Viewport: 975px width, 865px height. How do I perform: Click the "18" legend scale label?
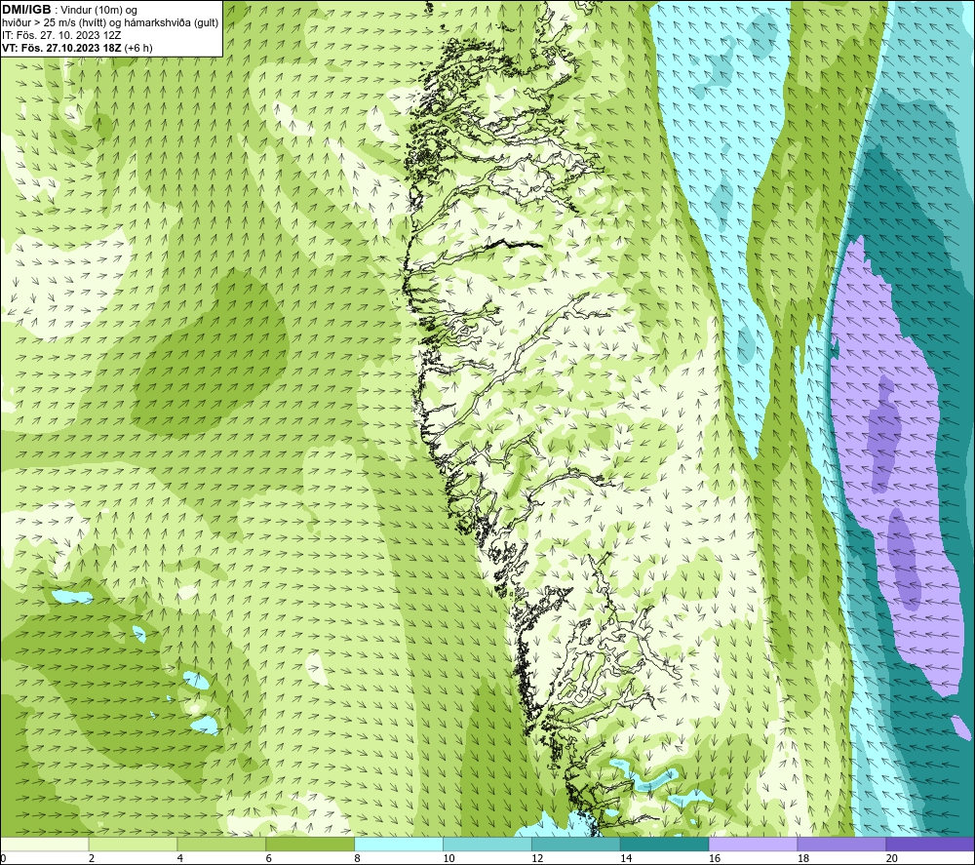(802, 858)
